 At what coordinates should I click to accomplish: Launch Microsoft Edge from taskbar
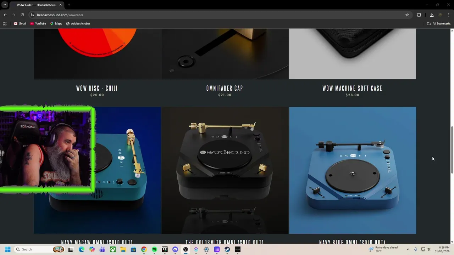82,249
